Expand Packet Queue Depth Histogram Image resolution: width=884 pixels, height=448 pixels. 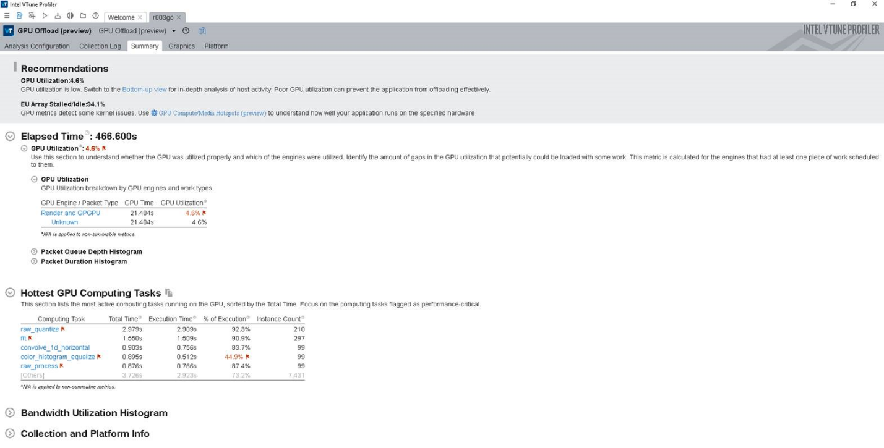(x=35, y=252)
